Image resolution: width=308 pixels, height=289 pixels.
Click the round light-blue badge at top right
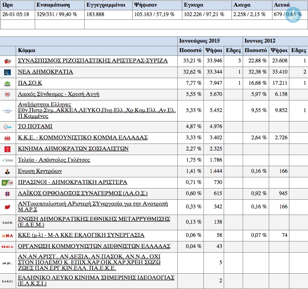click(293, 15)
